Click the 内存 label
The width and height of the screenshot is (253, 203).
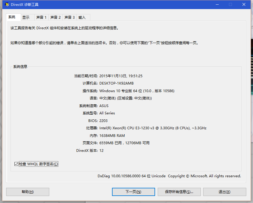pyautogui.click(x=94, y=135)
